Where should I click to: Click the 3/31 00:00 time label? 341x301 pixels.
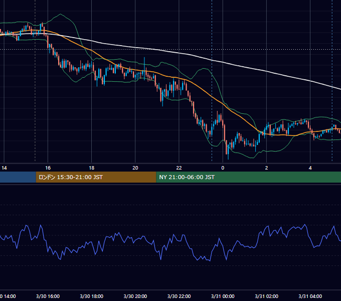pos(223,296)
